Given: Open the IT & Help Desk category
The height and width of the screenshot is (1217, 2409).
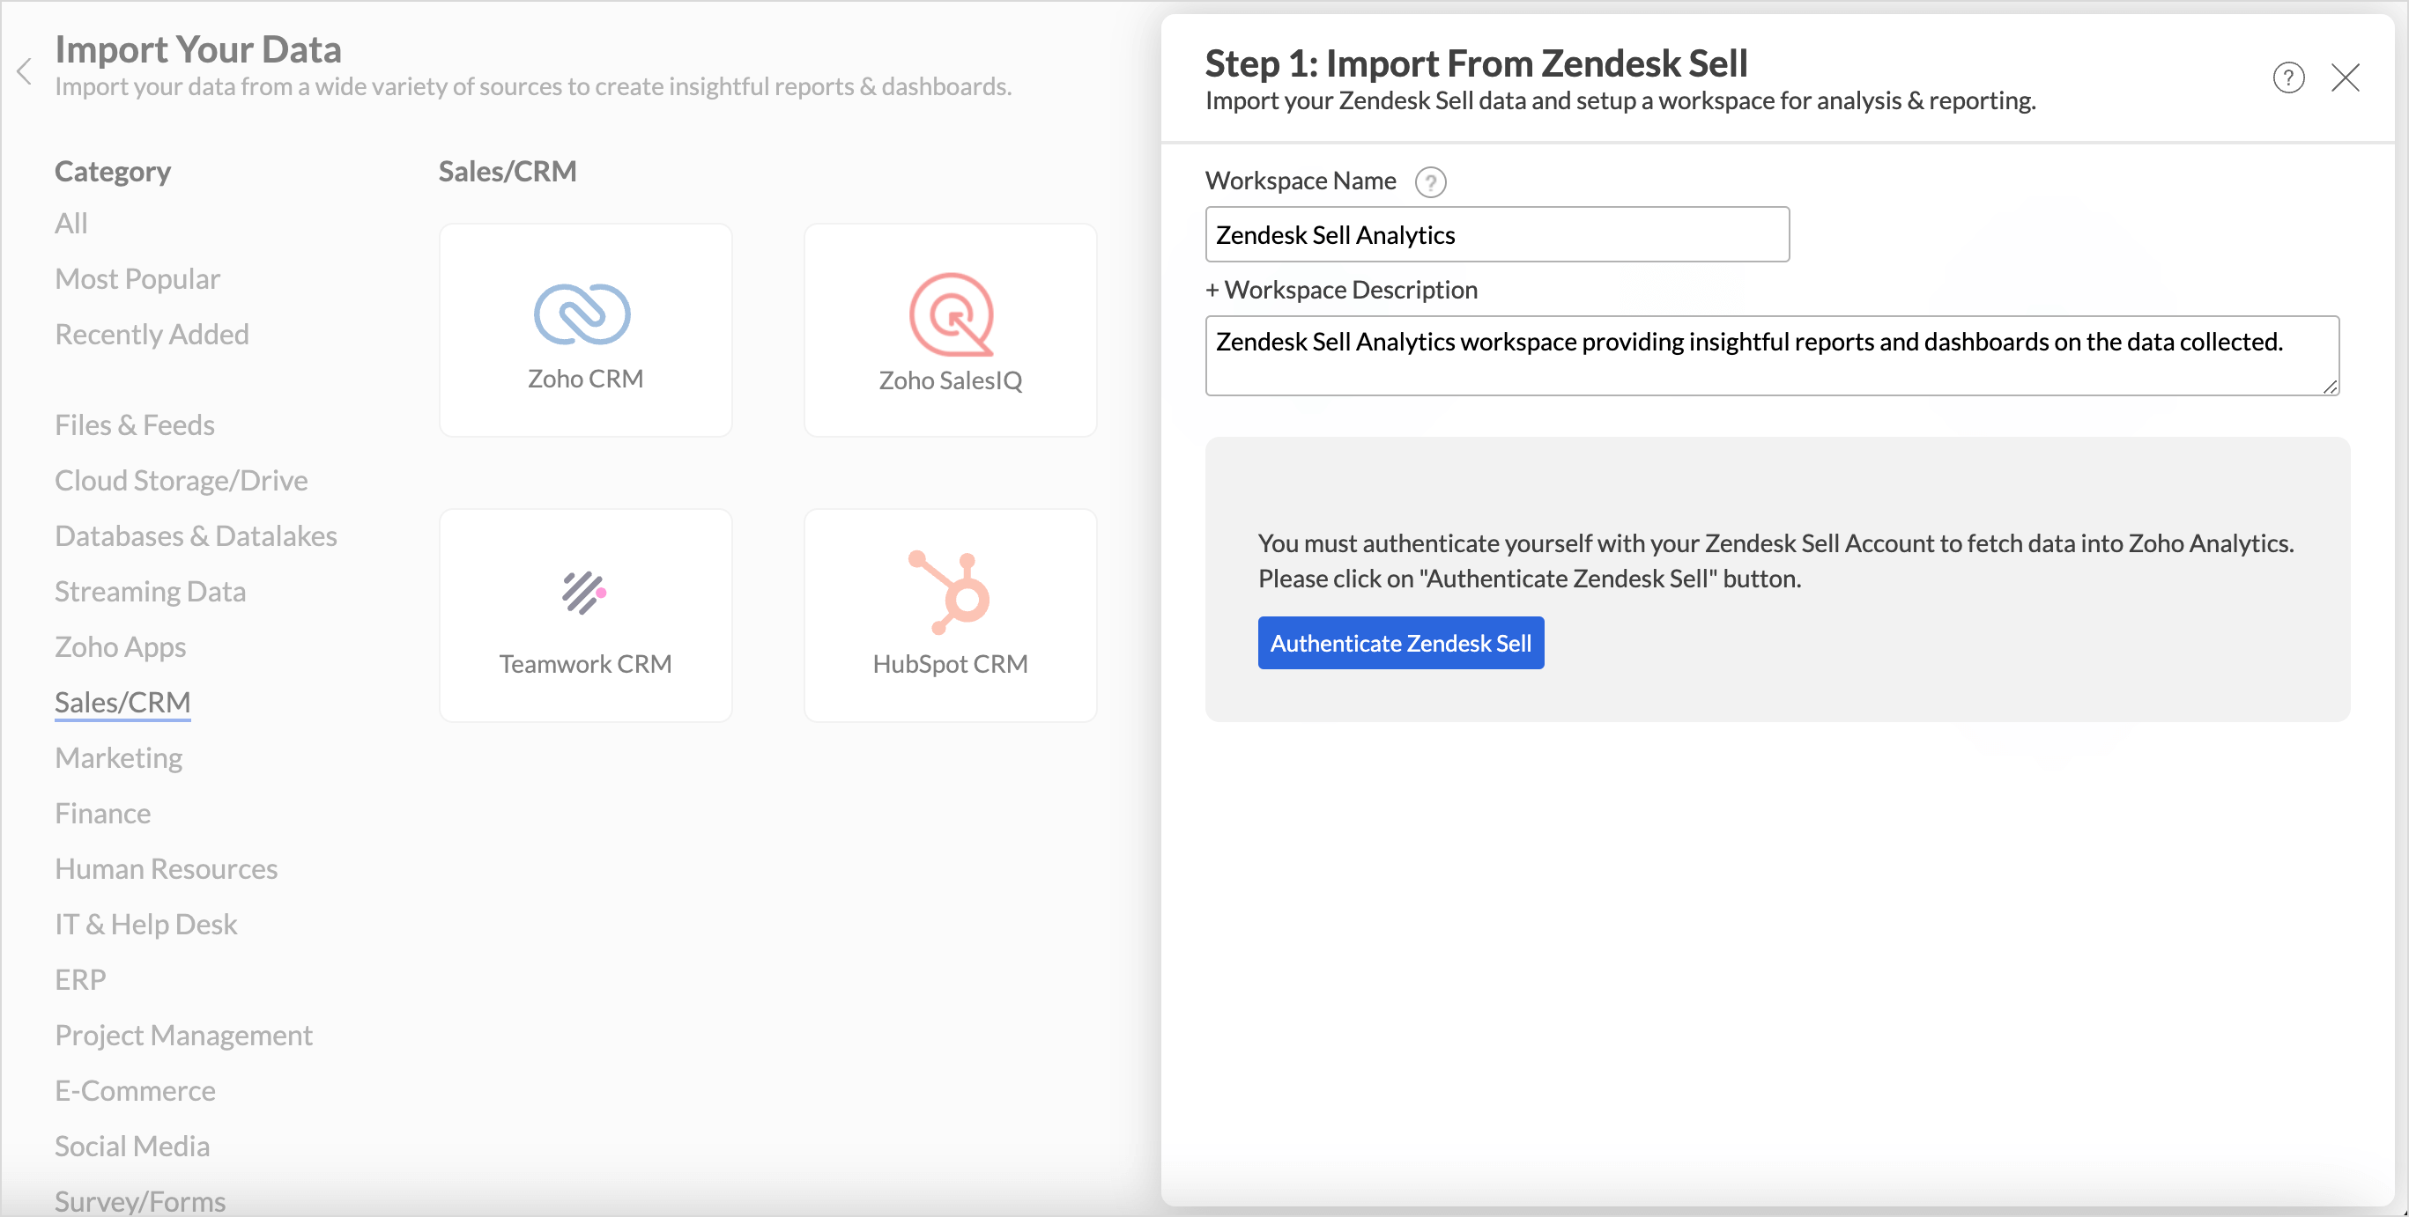Looking at the screenshot, I should [x=146, y=924].
